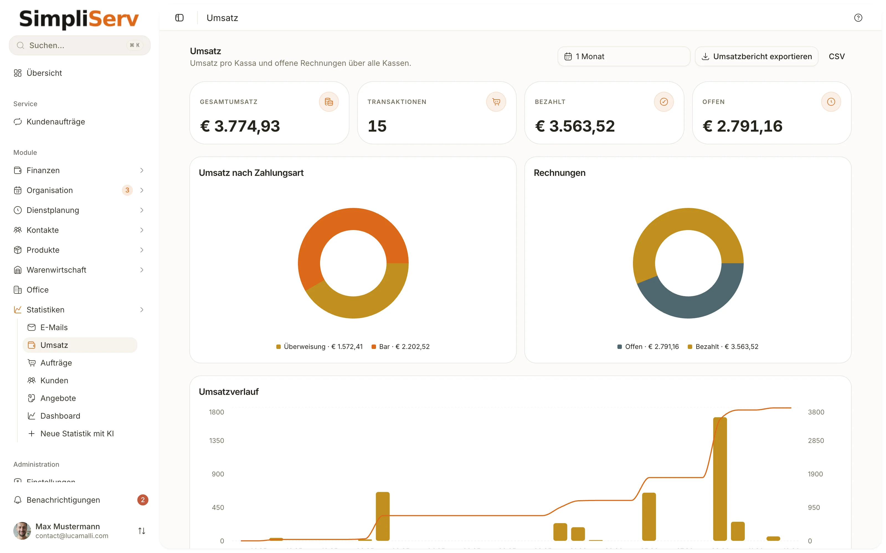Expand the Warenwirtschaft module chevron

click(142, 270)
